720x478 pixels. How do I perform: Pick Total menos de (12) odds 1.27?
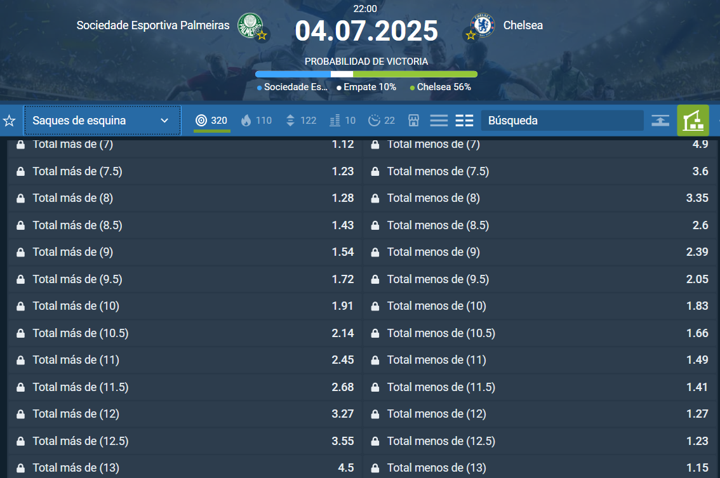coord(540,414)
